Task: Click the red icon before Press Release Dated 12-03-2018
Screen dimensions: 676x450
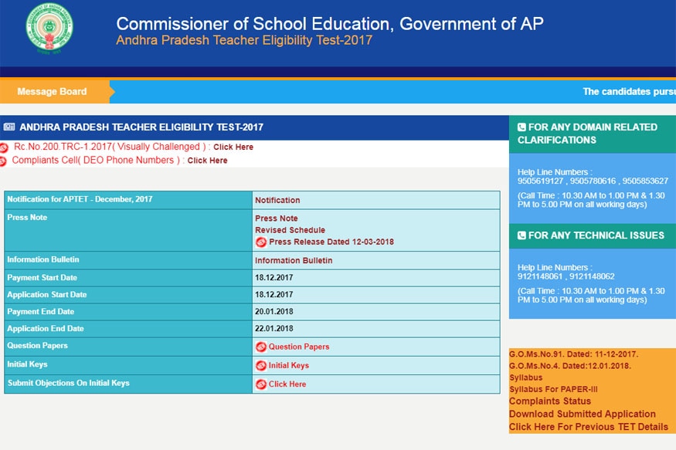Action: [260, 241]
